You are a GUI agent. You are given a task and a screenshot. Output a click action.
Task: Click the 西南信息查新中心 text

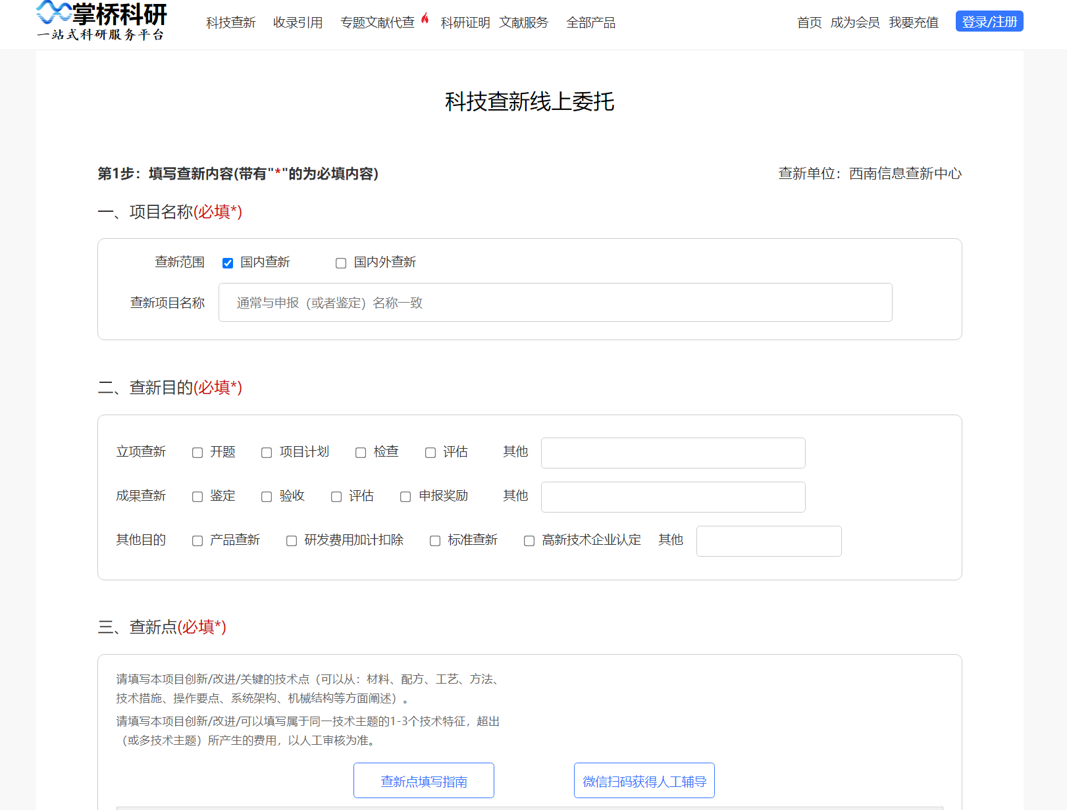pos(905,173)
